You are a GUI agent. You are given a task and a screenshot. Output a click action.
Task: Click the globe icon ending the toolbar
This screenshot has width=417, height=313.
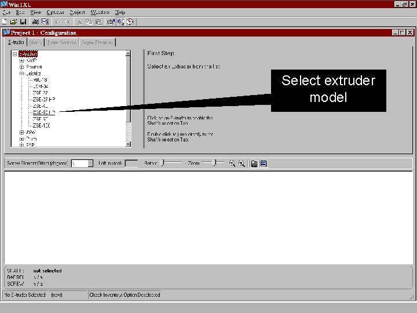click(130, 22)
